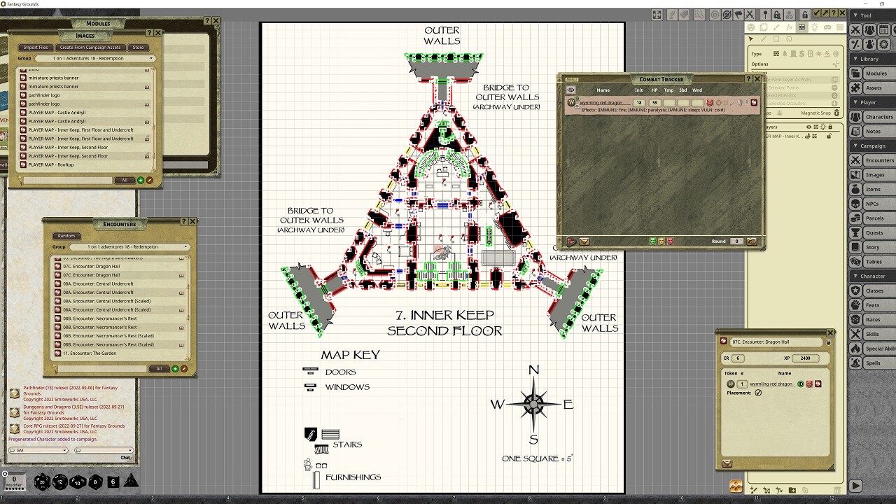Click the next round icon at Combat Tracker bottom right
Screen dimensions: 896x504
[x=751, y=241]
